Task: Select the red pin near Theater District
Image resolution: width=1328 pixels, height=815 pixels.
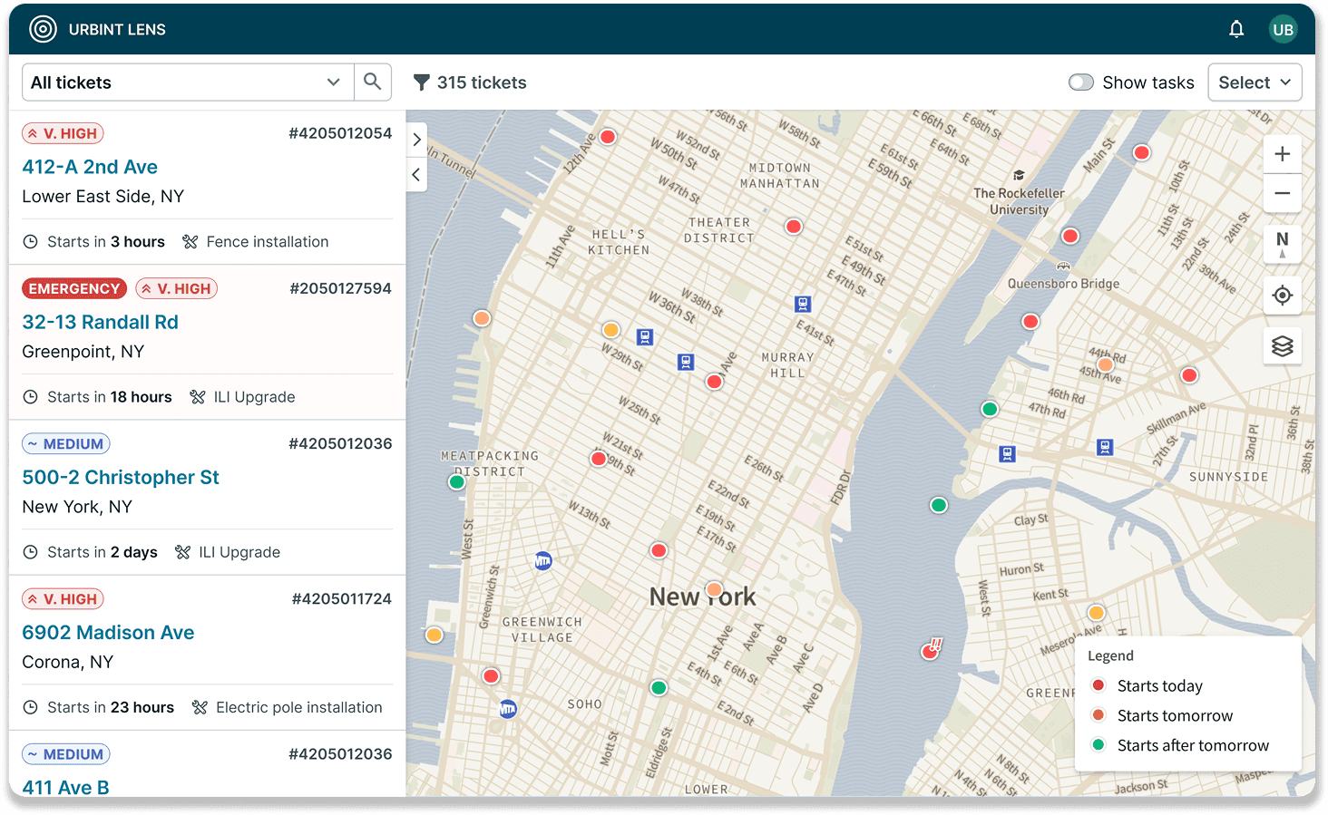Action: pos(794,227)
